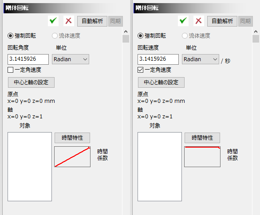Click 自動解析 button in right panel

222,21
